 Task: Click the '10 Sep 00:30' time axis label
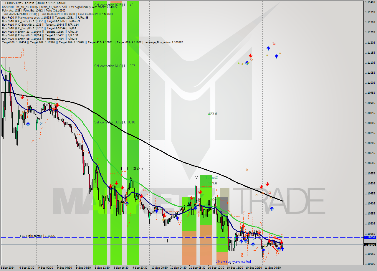159,268
